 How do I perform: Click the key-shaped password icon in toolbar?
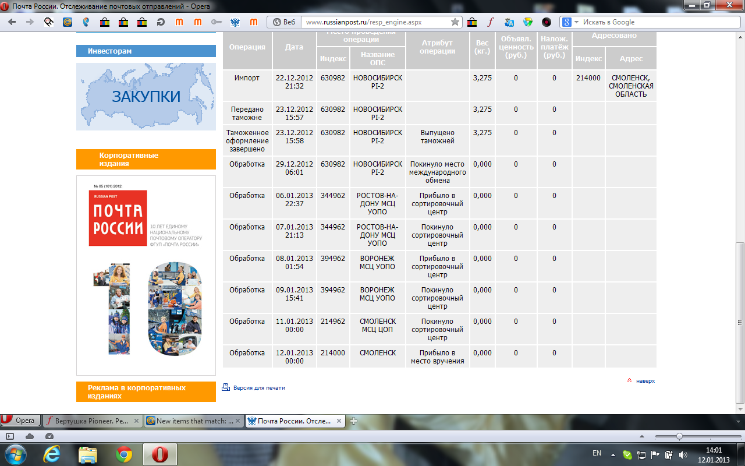217,22
